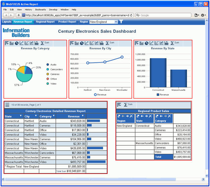Click horizontal scrollbar at bottom of window

tap(90, 179)
